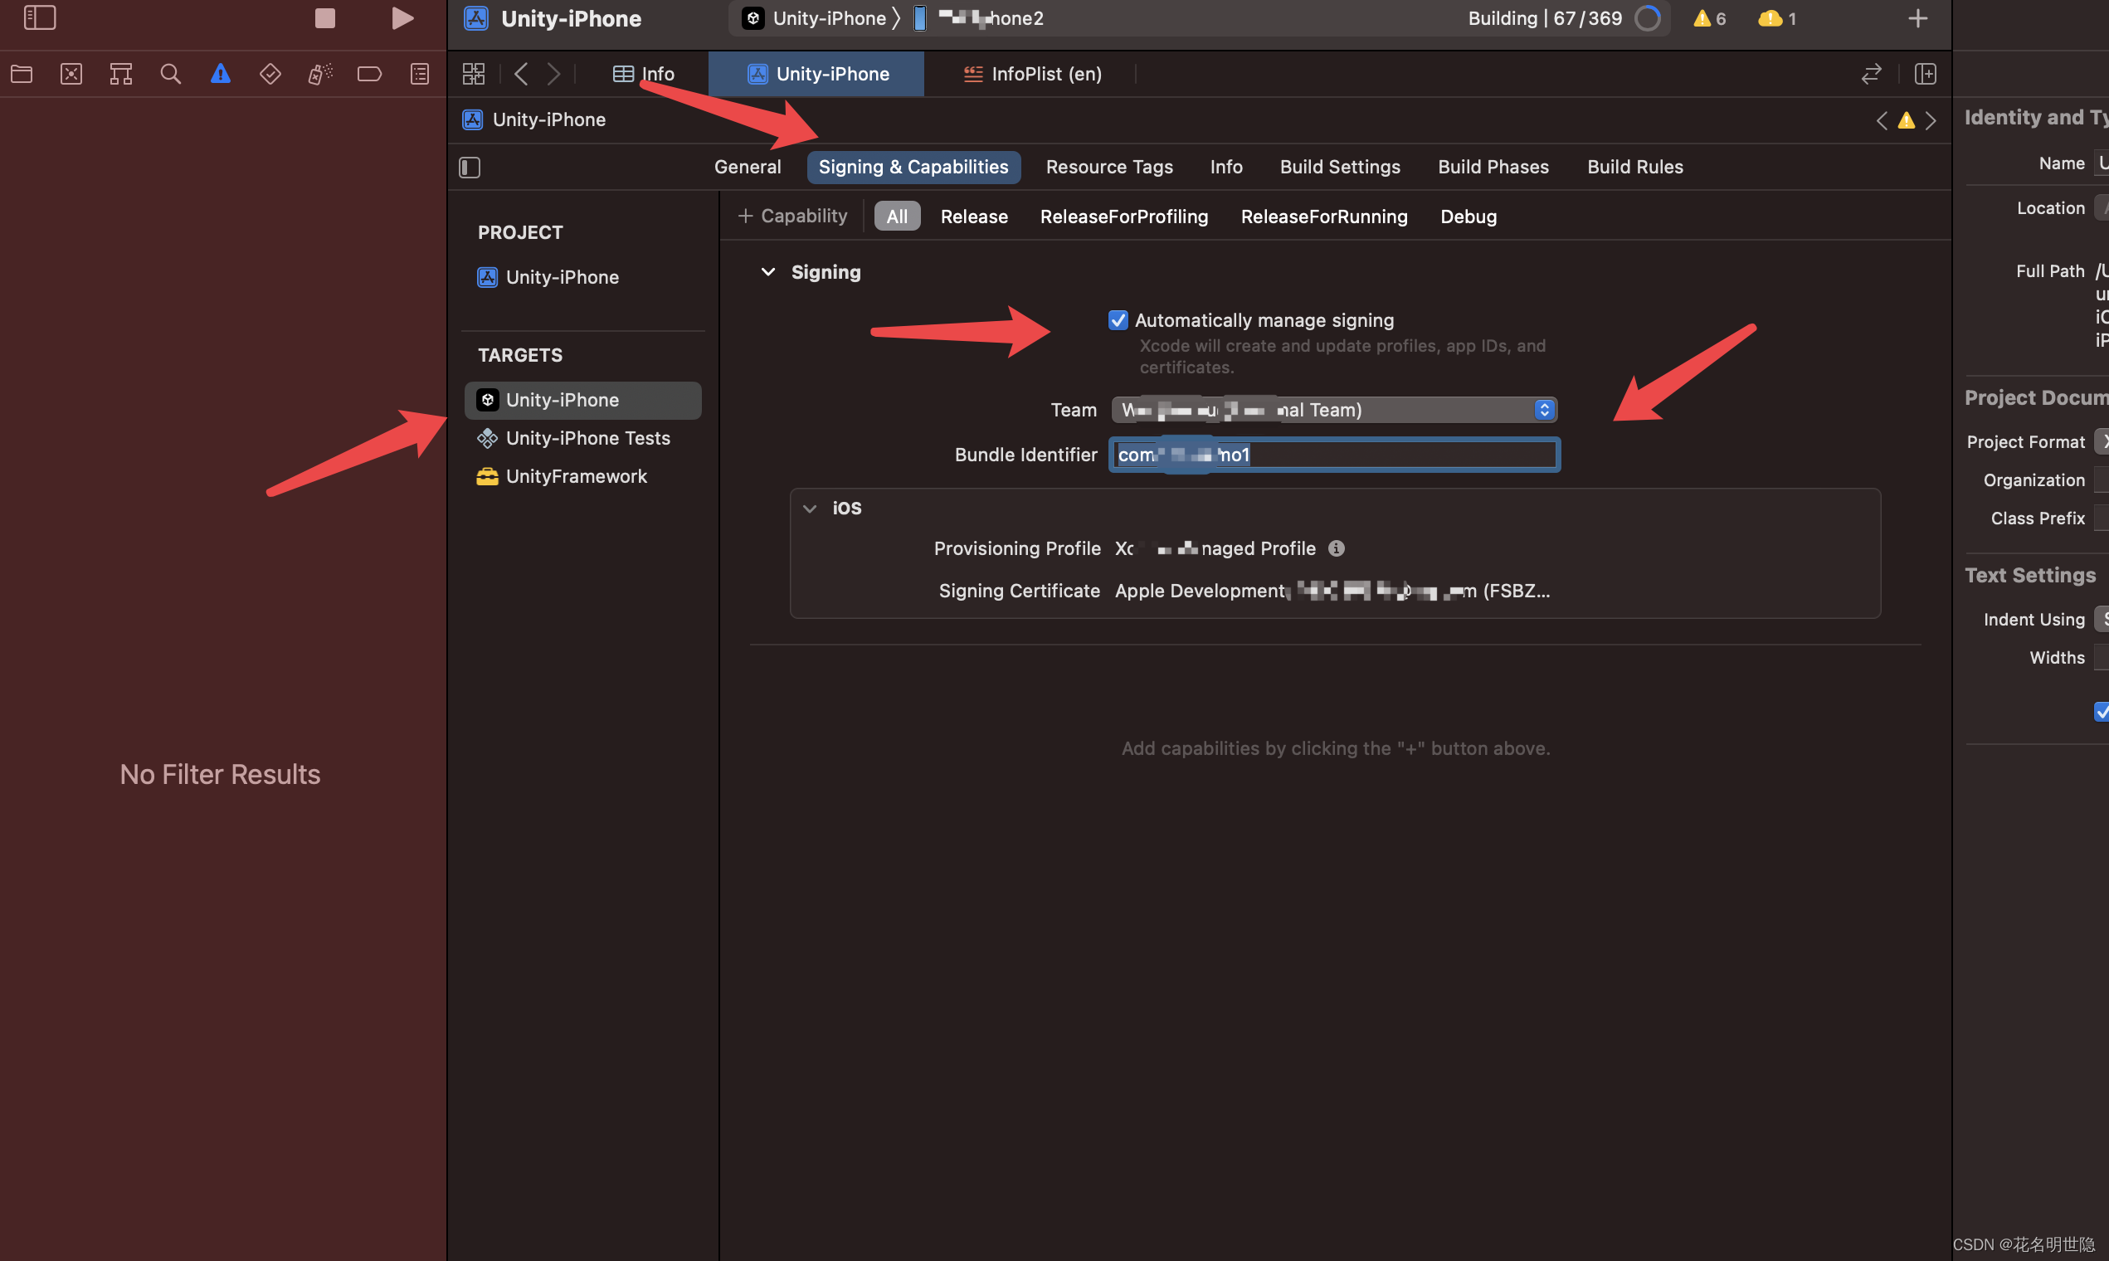Select the Find navigator magnifying glass
Screen dimensions: 2109x1261
coord(171,73)
